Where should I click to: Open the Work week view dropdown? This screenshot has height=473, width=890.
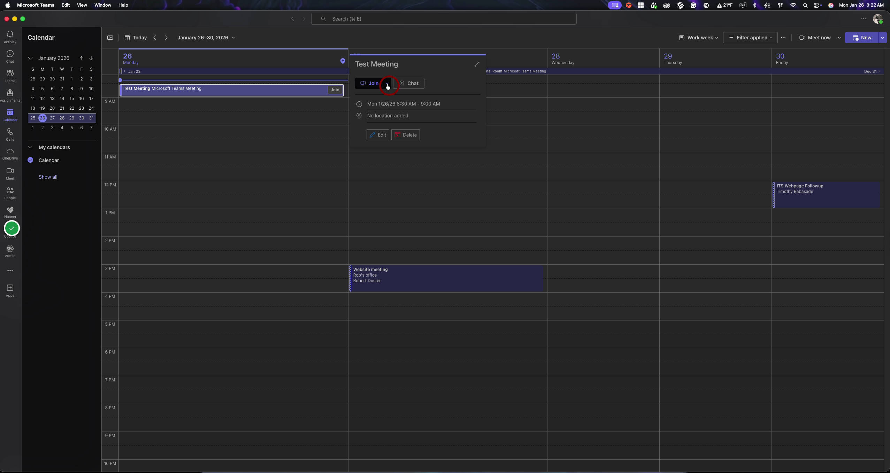coord(698,38)
